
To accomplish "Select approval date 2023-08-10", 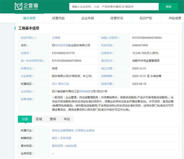I will 139,84.
